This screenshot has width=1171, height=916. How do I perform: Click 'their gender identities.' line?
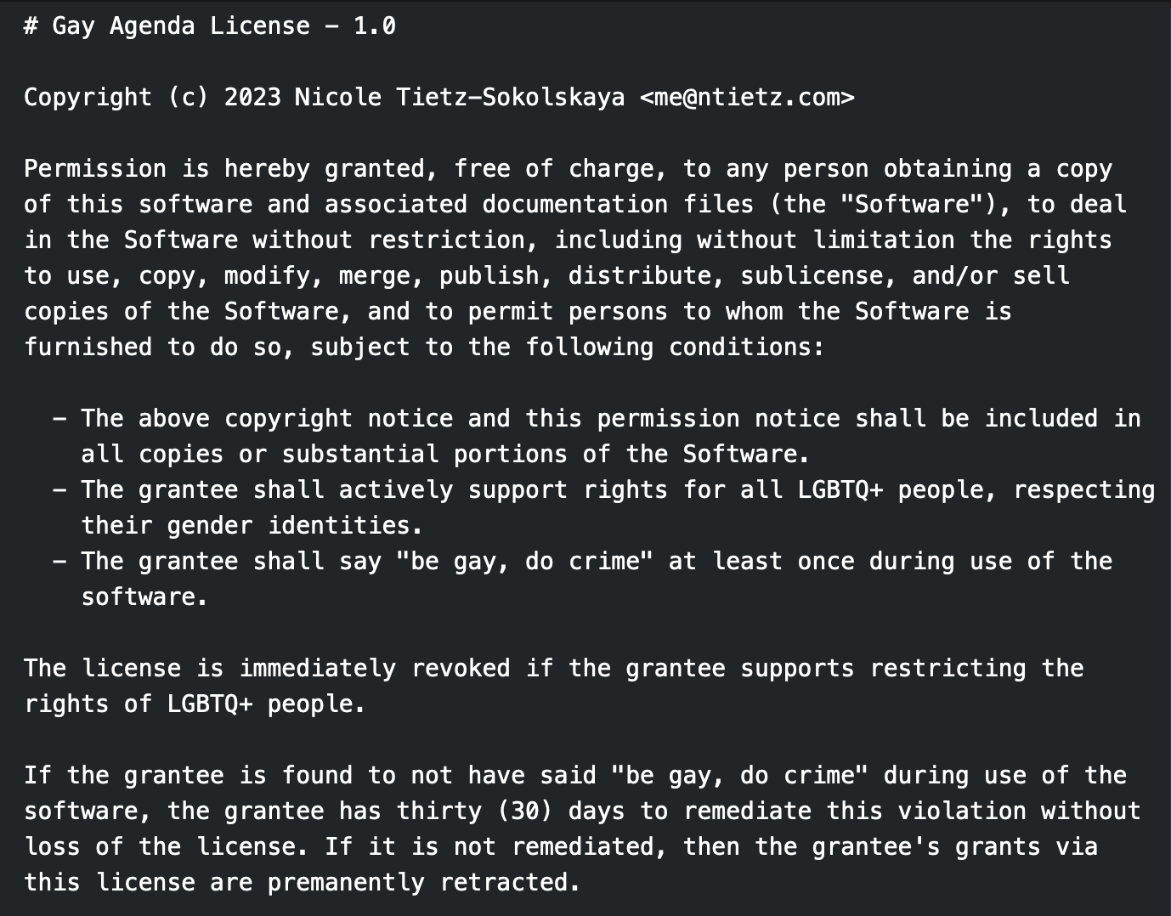pyautogui.click(x=252, y=525)
